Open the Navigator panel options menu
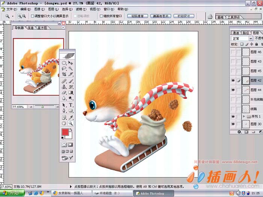Screen dimensions: 263x197 pyautogui.click(x=63, y=27)
